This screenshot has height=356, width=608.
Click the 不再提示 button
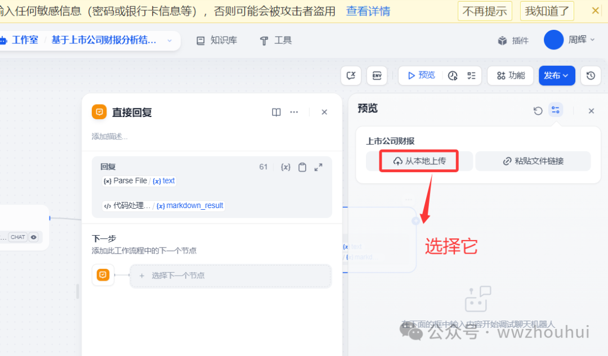pyautogui.click(x=485, y=11)
